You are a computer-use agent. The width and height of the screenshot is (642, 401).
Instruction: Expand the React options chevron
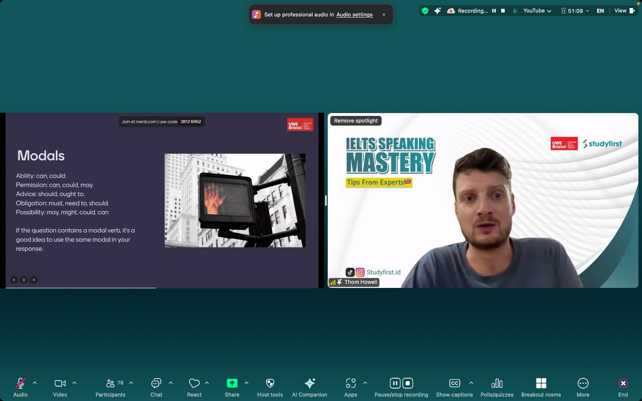(207, 383)
